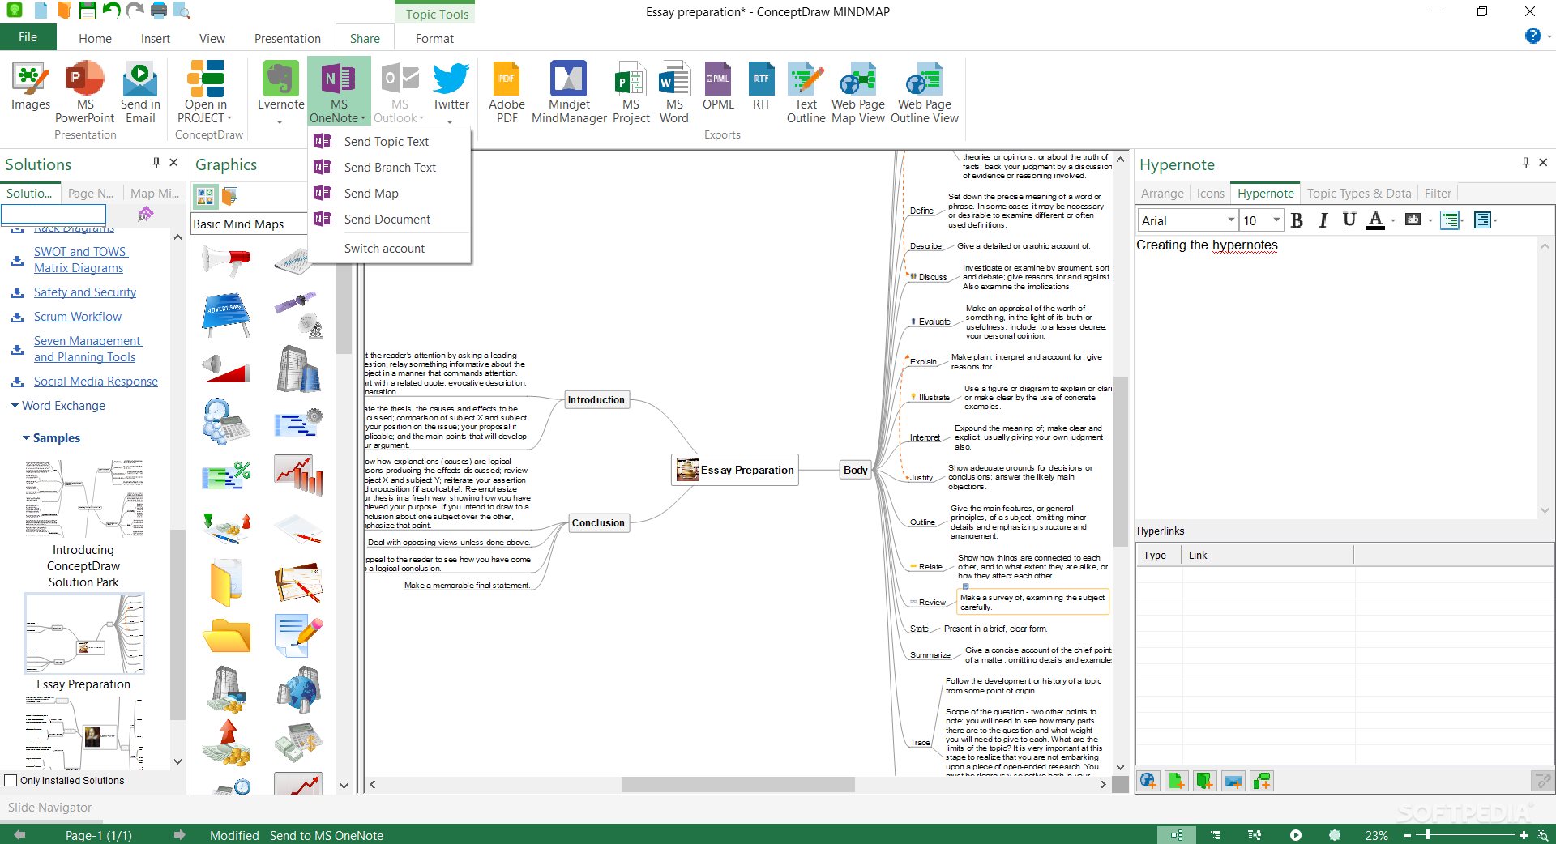The image size is (1556, 844).
Task: Export Web Page Outline View
Action: [925, 92]
